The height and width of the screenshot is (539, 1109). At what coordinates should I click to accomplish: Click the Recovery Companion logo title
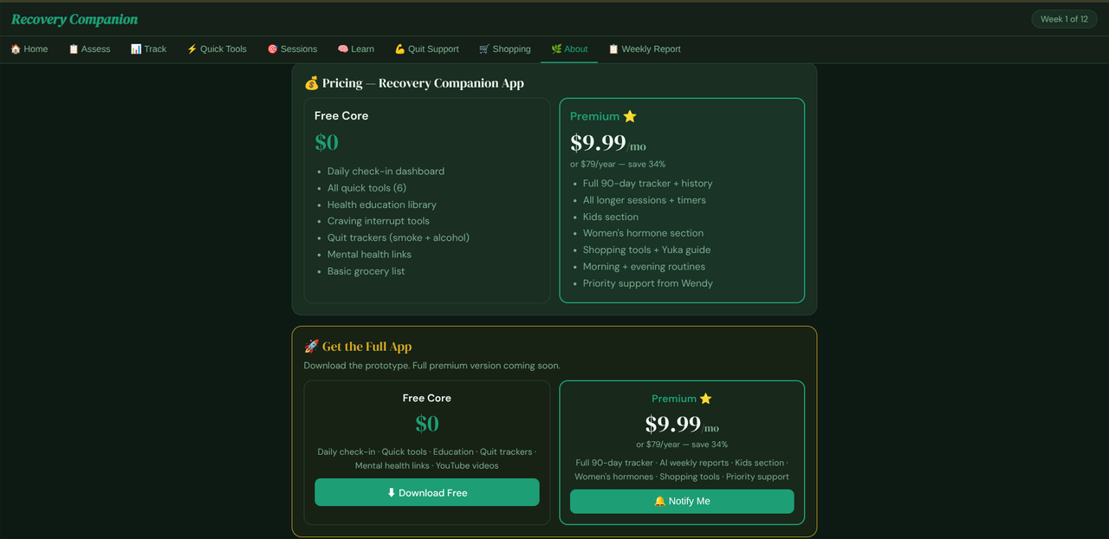point(75,19)
